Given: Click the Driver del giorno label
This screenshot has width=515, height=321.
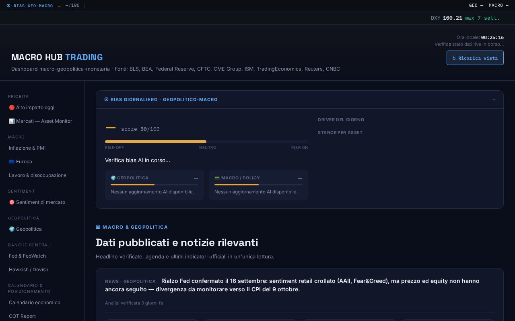Looking at the screenshot, I should click(341, 120).
